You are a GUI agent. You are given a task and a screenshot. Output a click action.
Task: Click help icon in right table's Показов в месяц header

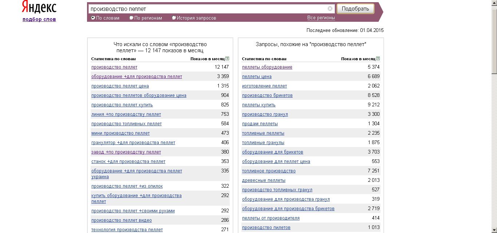[378, 58]
